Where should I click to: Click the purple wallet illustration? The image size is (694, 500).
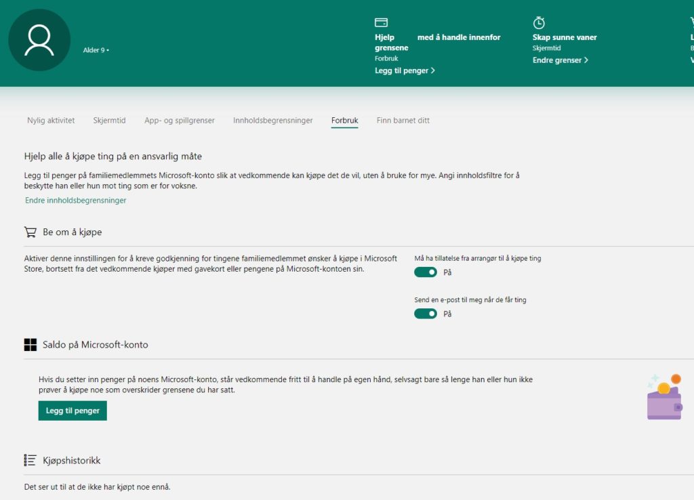(x=664, y=397)
